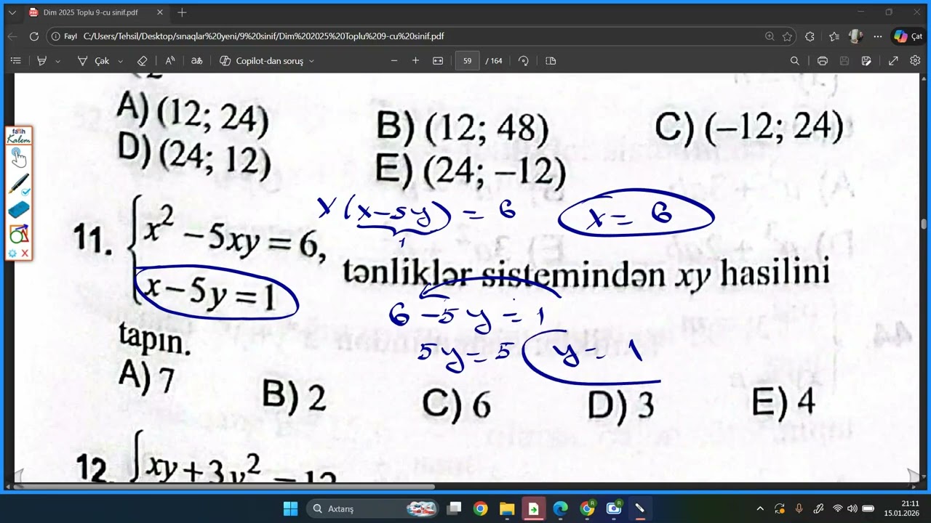Open Fatih Kalem settings gear
Screen dimensions: 931x523
click(x=12, y=254)
